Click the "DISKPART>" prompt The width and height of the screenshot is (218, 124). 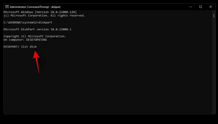coord(11,47)
